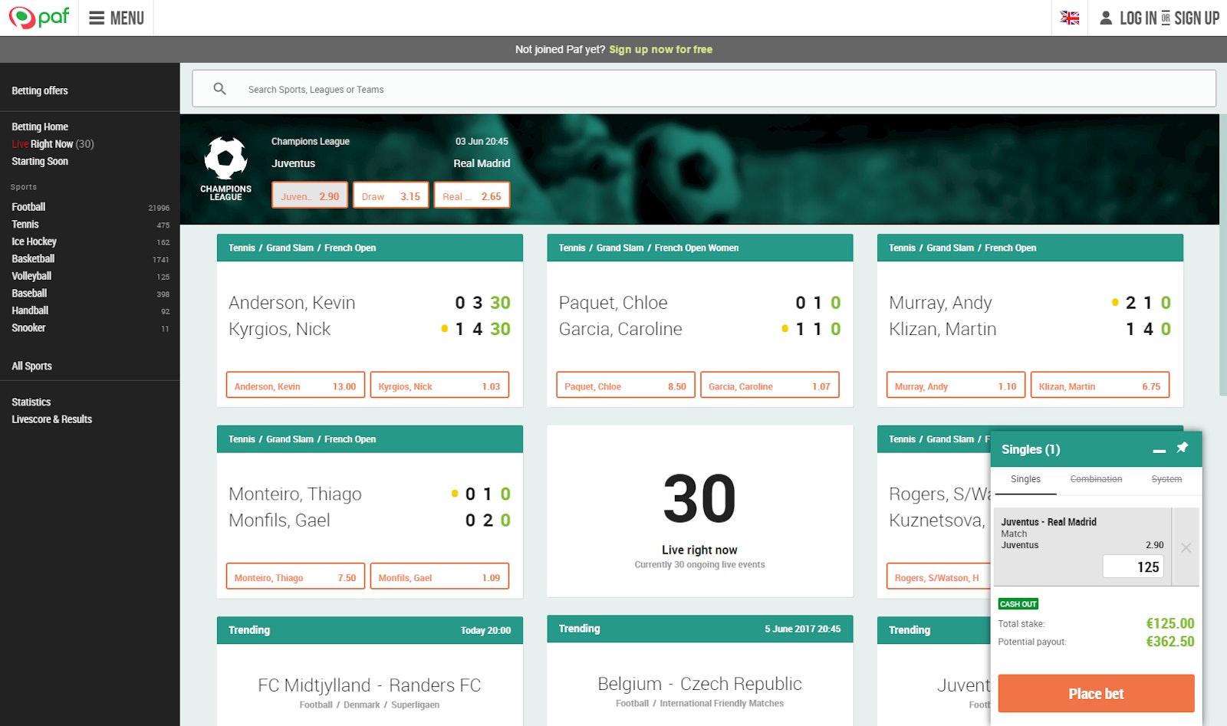The image size is (1227, 726).
Task: Expand All Sports in the sidebar
Action: point(31,366)
